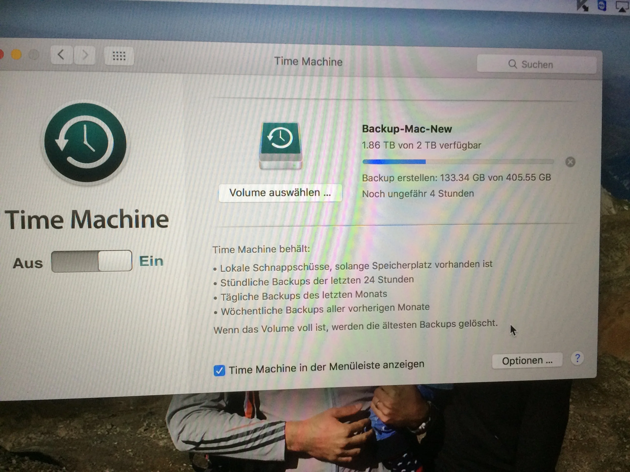This screenshot has width=630, height=472.
Task: Click the Volume auswählen button
Action: pos(280,193)
